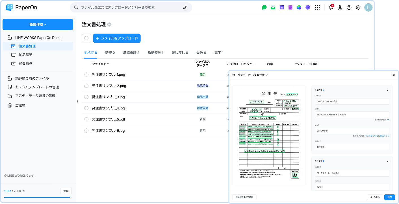The width and height of the screenshot is (399, 204).
Task: Click the pencil edit icon beside ワークスコーヒー様 発注書
Action: point(267,75)
